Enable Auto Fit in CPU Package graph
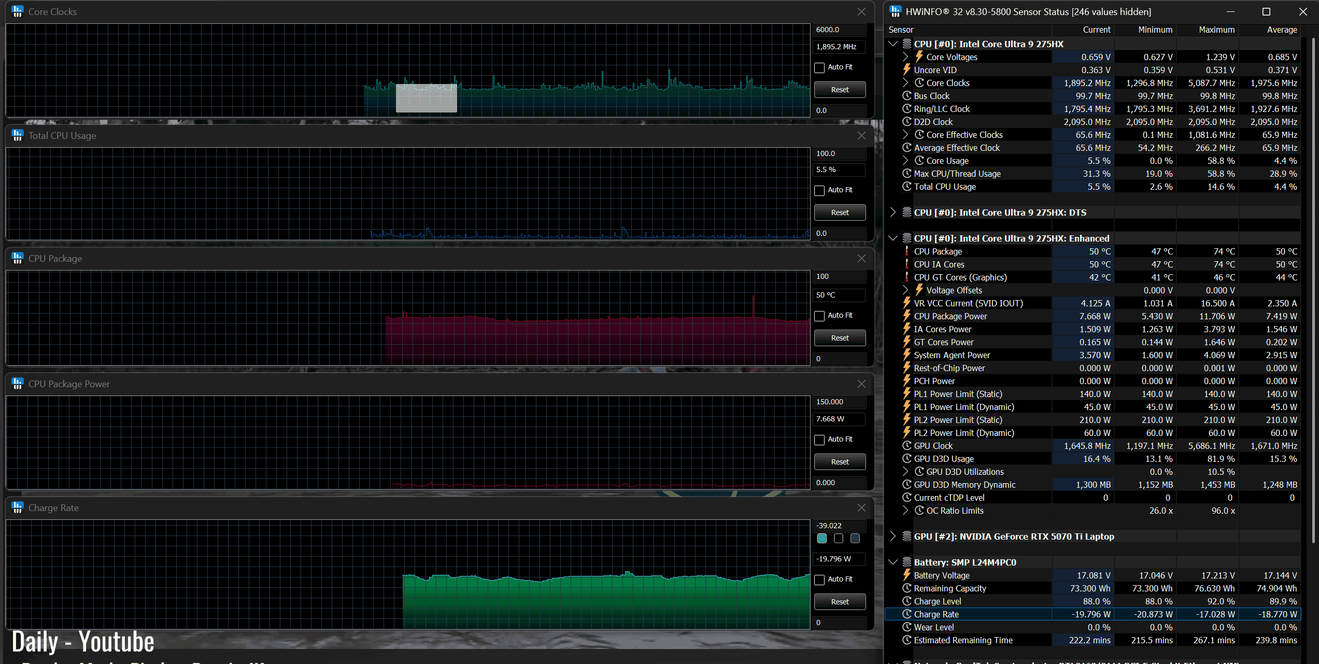The height and width of the screenshot is (664, 1319). click(819, 316)
